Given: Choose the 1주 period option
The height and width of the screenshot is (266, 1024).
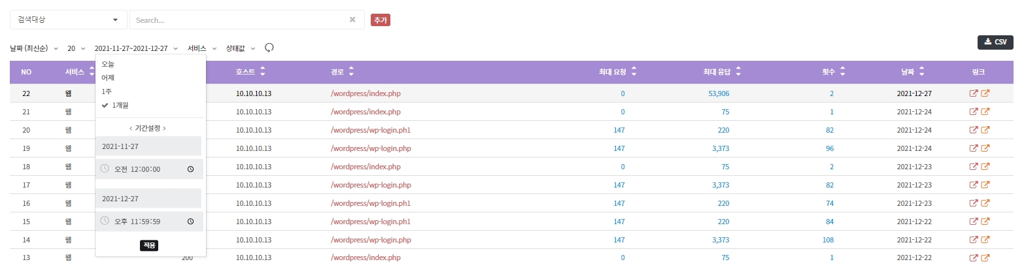Looking at the screenshot, I should [107, 91].
